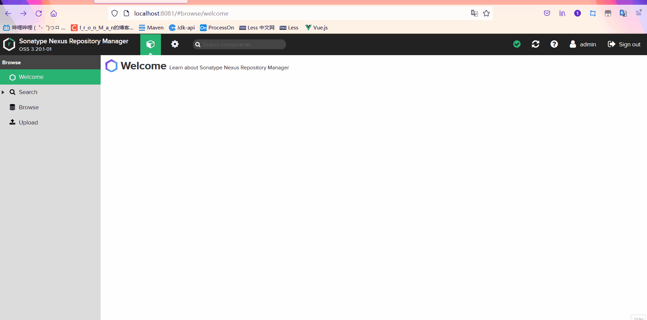Open the Less 中文网 bookmark
This screenshot has width=647, height=320.
(x=257, y=28)
